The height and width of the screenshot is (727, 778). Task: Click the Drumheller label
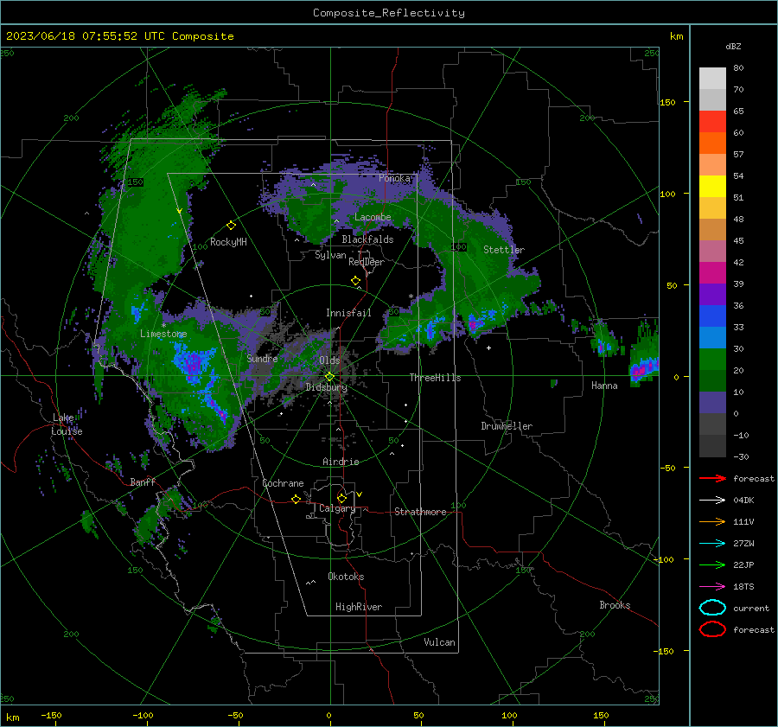click(x=507, y=426)
